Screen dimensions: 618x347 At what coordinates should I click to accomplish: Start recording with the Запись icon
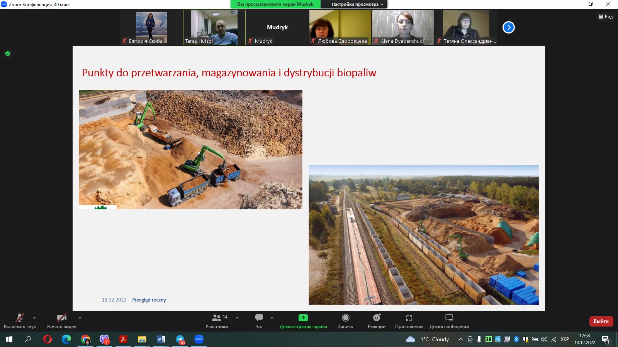click(x=345, y=318)
